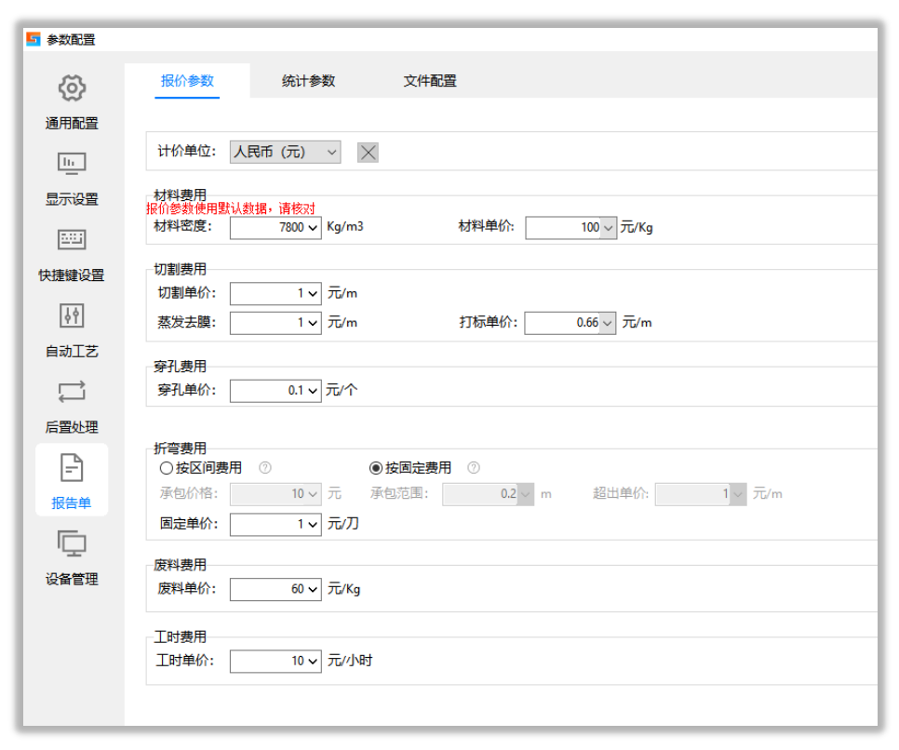Screen dimensions: 899x750
Task: Expand the 计价单位 currency dropdown
Action: pos(285,152)
